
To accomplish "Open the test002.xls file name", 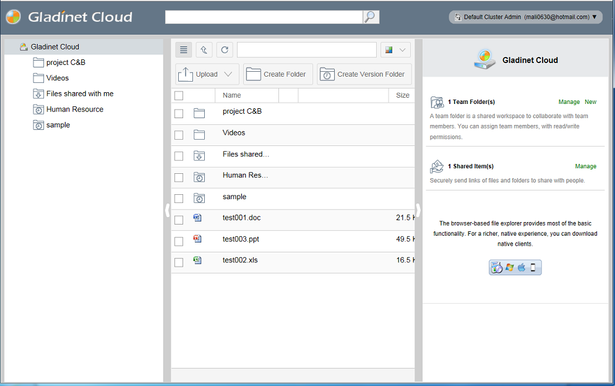I will point(240,260).
